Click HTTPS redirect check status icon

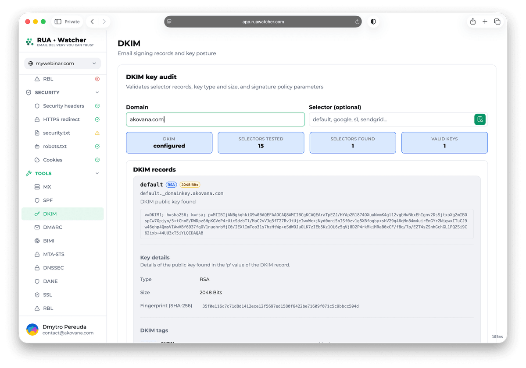click(x=97, y=119)
